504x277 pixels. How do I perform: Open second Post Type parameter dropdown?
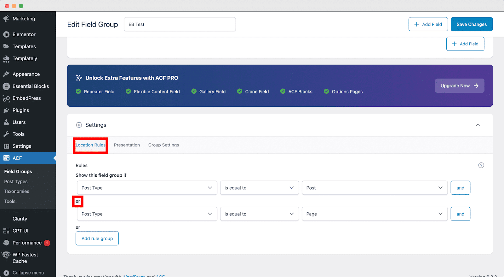[x=147, y=214]
